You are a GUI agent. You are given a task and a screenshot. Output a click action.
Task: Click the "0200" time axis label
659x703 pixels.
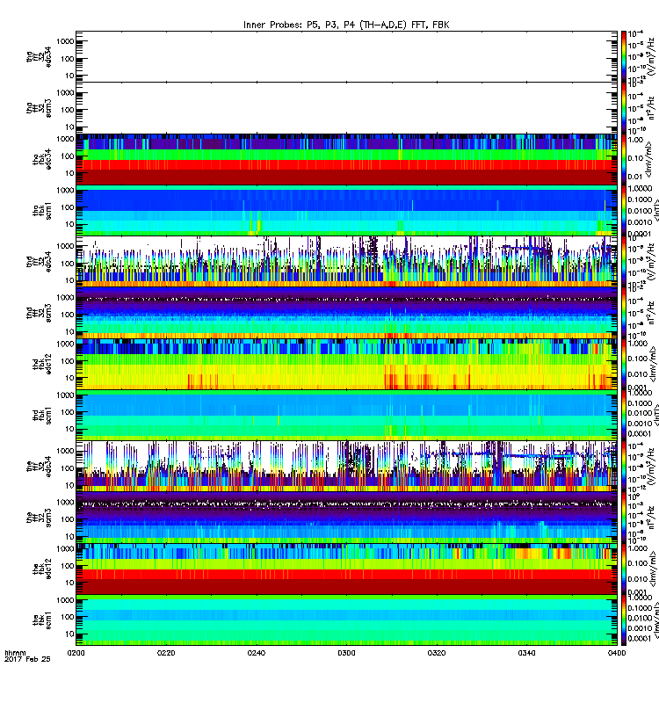(x=76, y=653)
